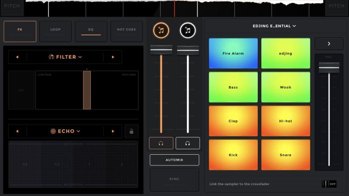Open the FILTER effect dropdown
The width and height of the screenshot is (349, 196).
coord(65,57)
